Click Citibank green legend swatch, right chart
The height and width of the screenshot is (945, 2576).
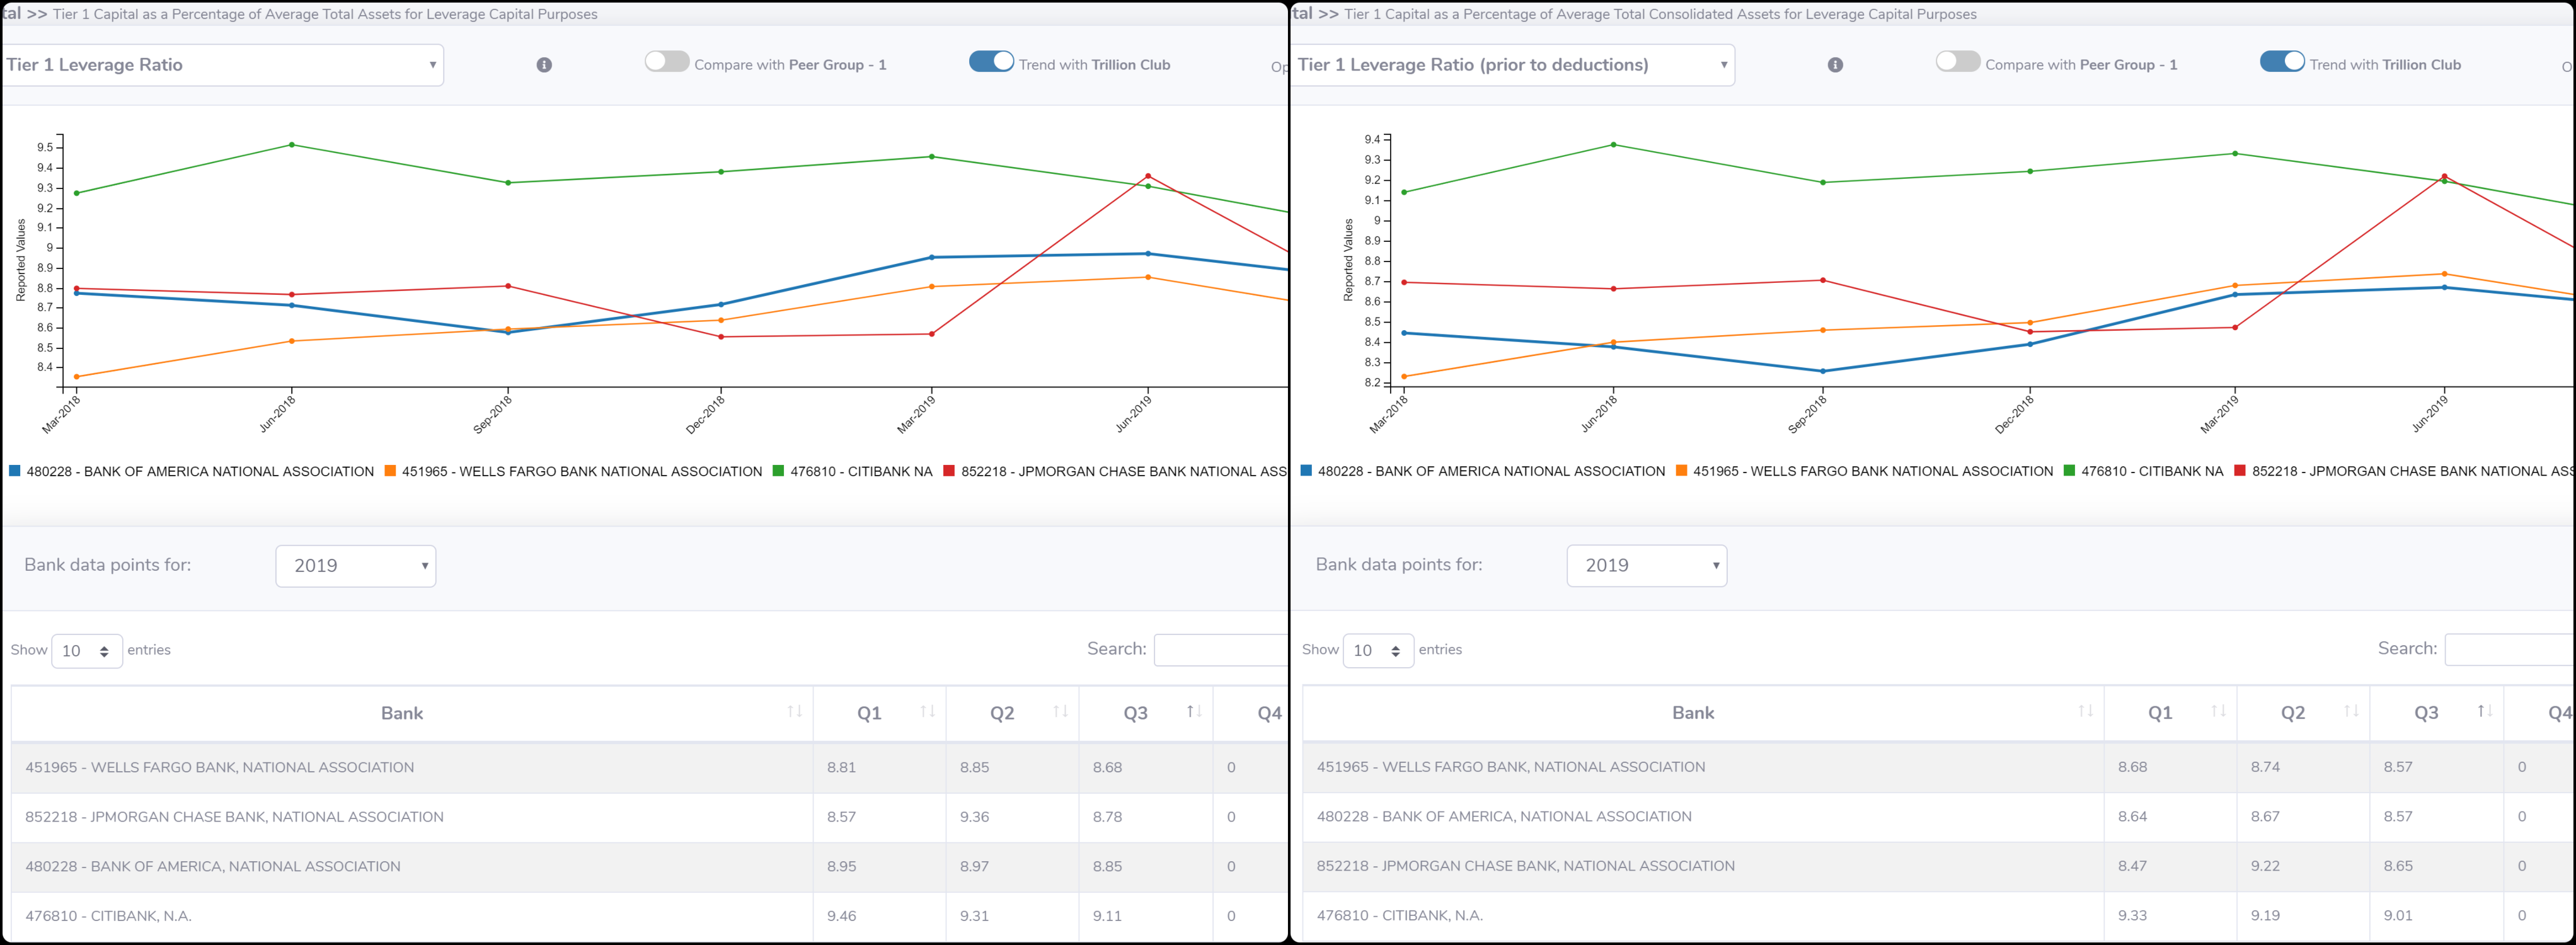pyautogui.click(x=2070, y=471)
